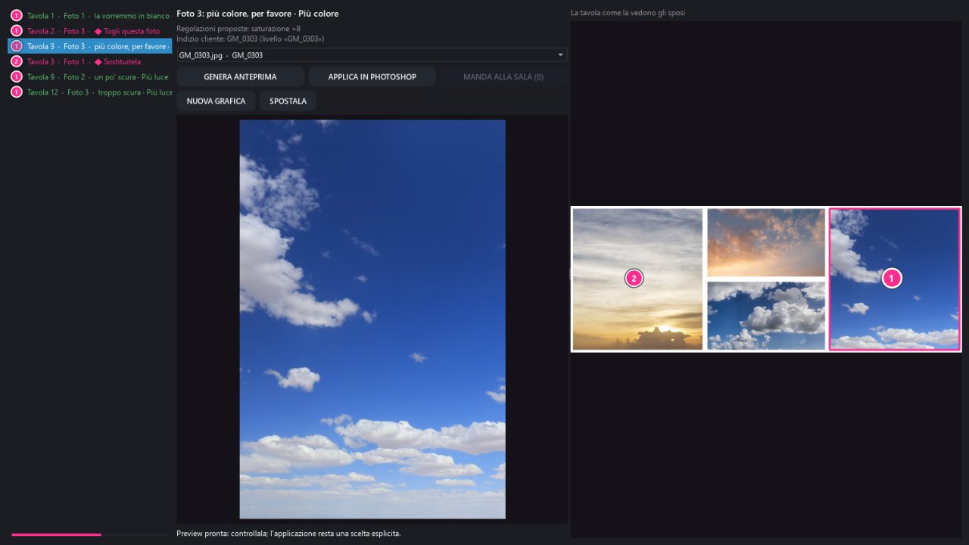This screenshot has width=969, height=545.
Task: Open the GM_0303.jpg file dropdown
Action: [372, 55]
